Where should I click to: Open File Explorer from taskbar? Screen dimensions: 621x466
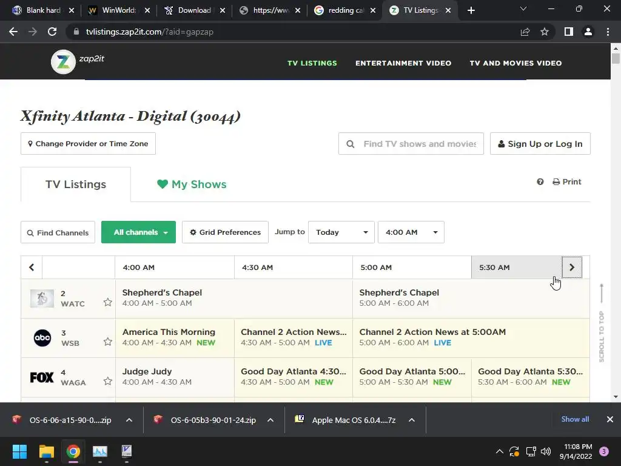click(x=46, y=451)
